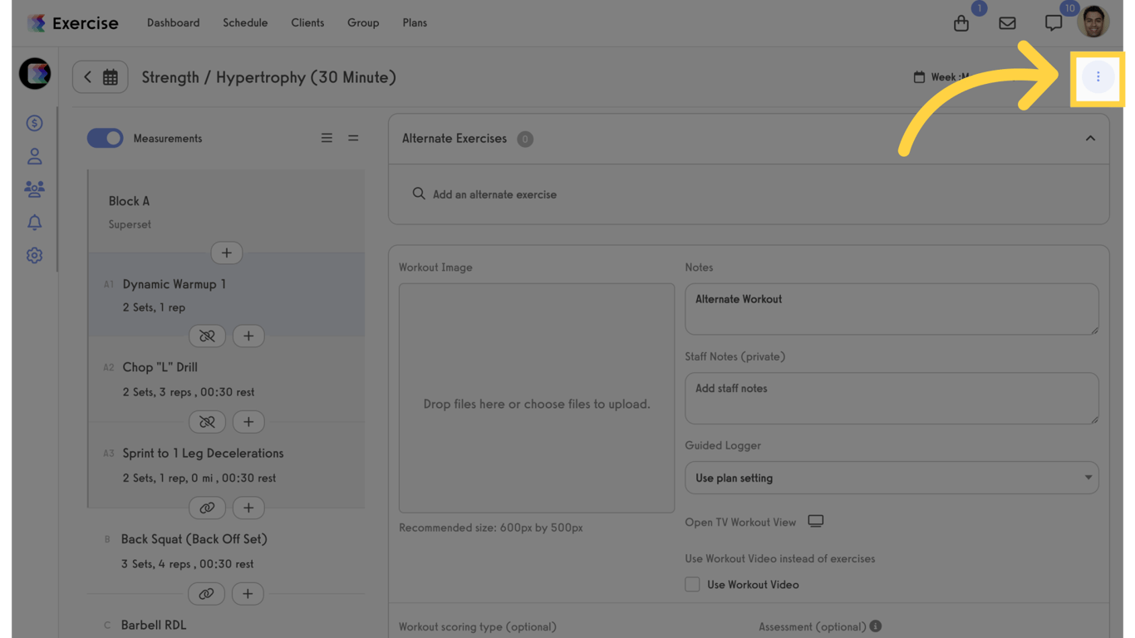
Task: Go to the Schedule menu
Action: point(245,22)
